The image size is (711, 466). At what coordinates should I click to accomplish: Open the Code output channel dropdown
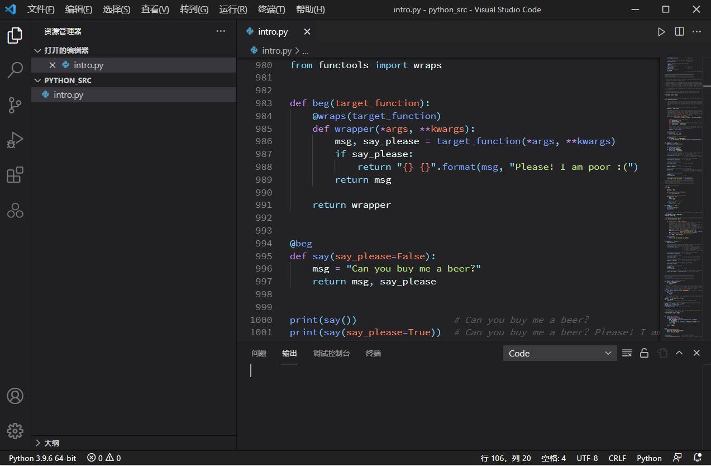coord(560,353)
